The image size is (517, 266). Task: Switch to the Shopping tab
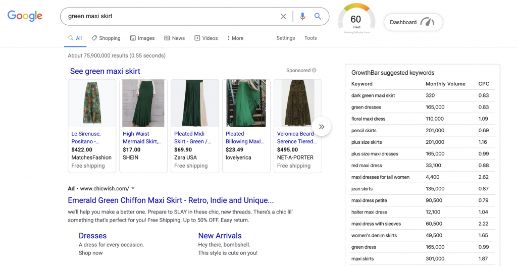pyautogui.click(x=106, y=38)
